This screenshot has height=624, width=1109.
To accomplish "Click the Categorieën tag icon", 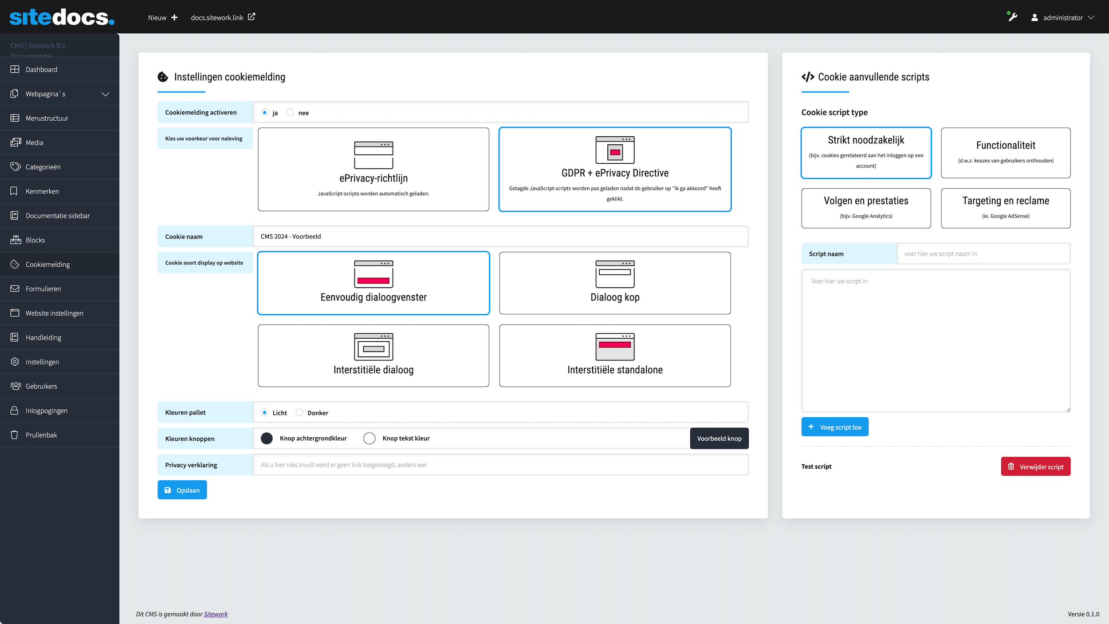I will point(16,166).
